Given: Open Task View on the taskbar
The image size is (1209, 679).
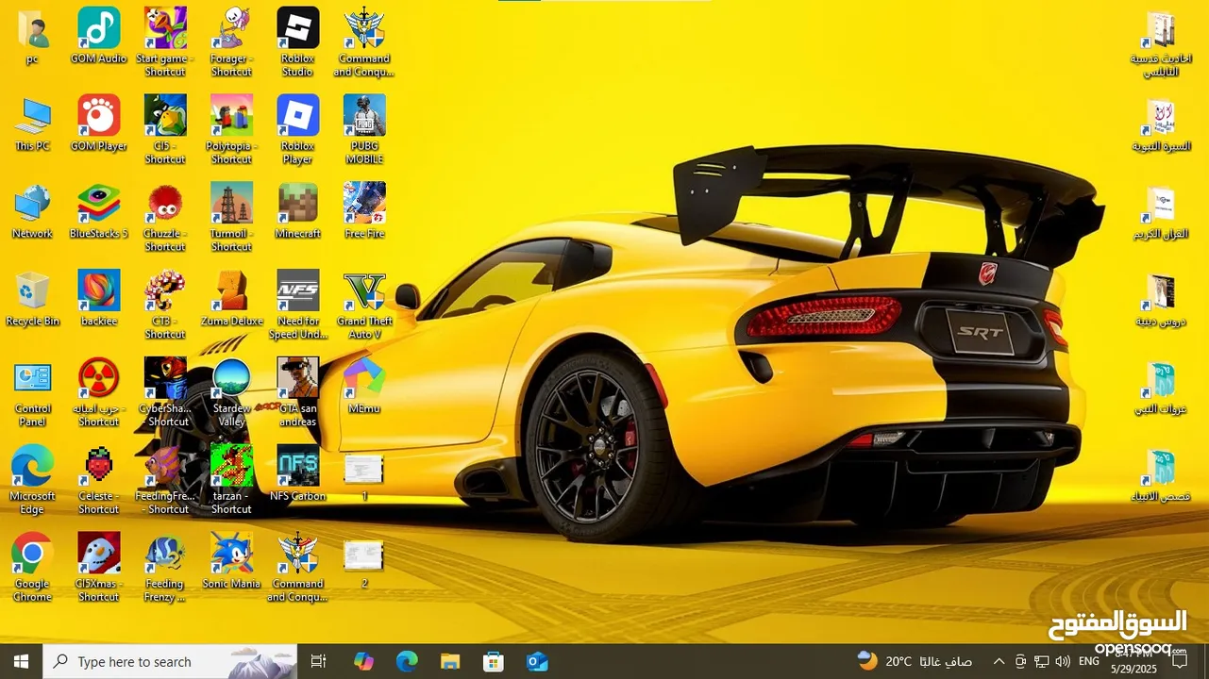Looking at the screenshot, I should [318, 661].
